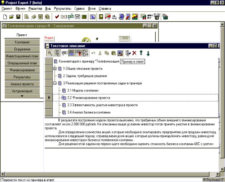Click main window horizontal scrollbar right arrow
The image size is (225, 182).
[x=217, y=174]
